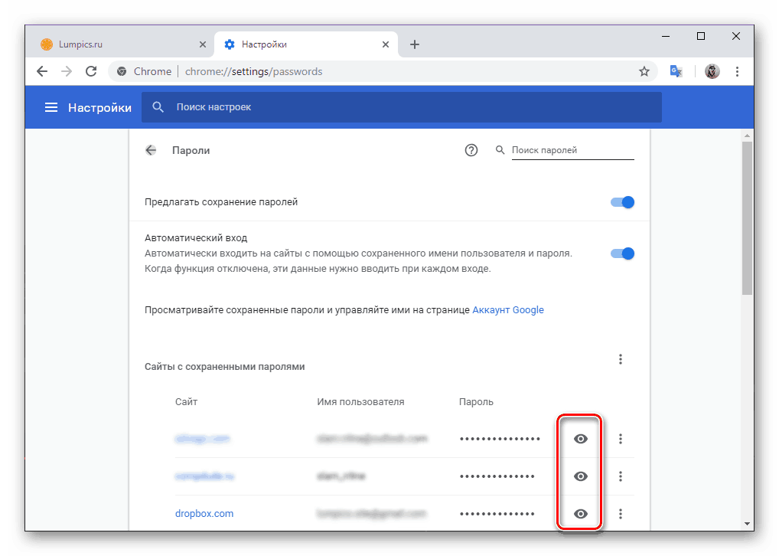Click the magnifier beside Поиск паролей

click(500, 150)
